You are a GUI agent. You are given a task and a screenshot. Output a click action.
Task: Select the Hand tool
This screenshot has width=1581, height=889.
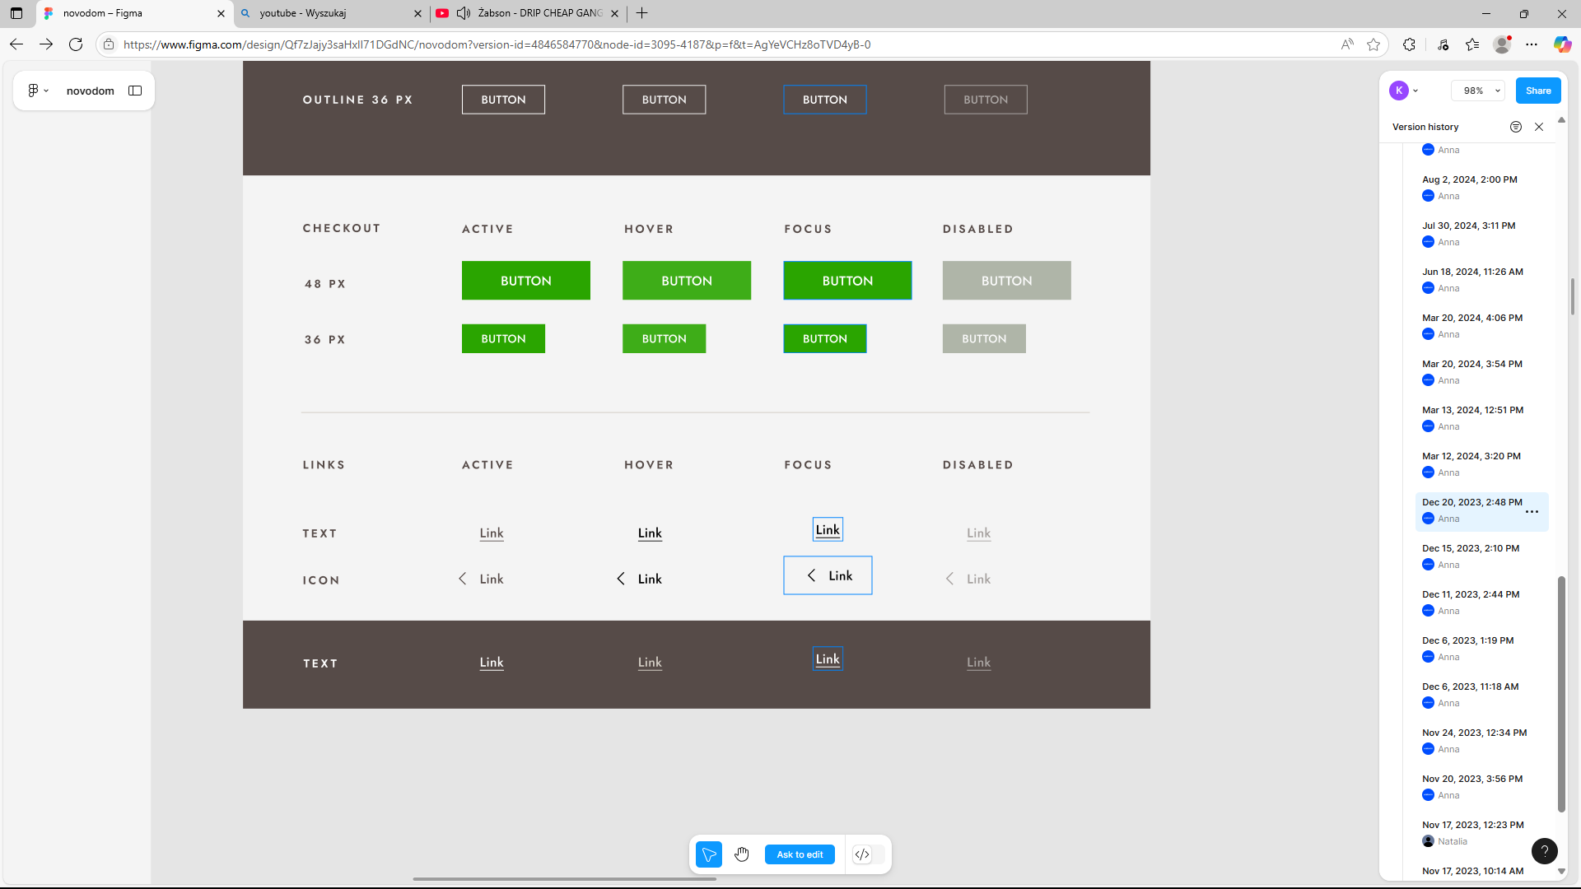pyautogui.click(x=742, y=854)
